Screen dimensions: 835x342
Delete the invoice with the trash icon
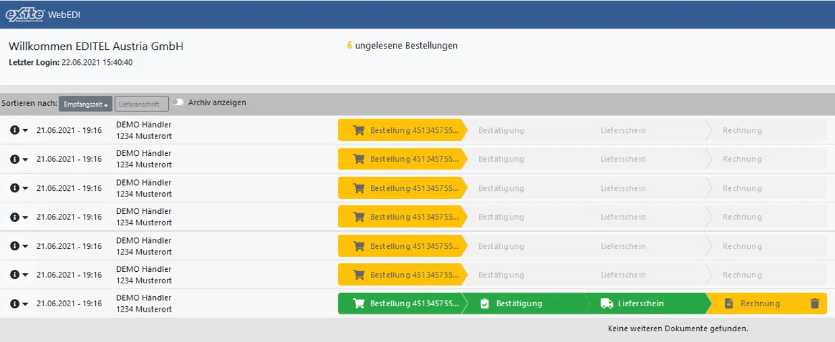pos(815,304)
